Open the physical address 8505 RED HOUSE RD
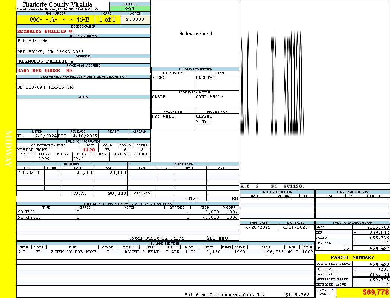 45,70
